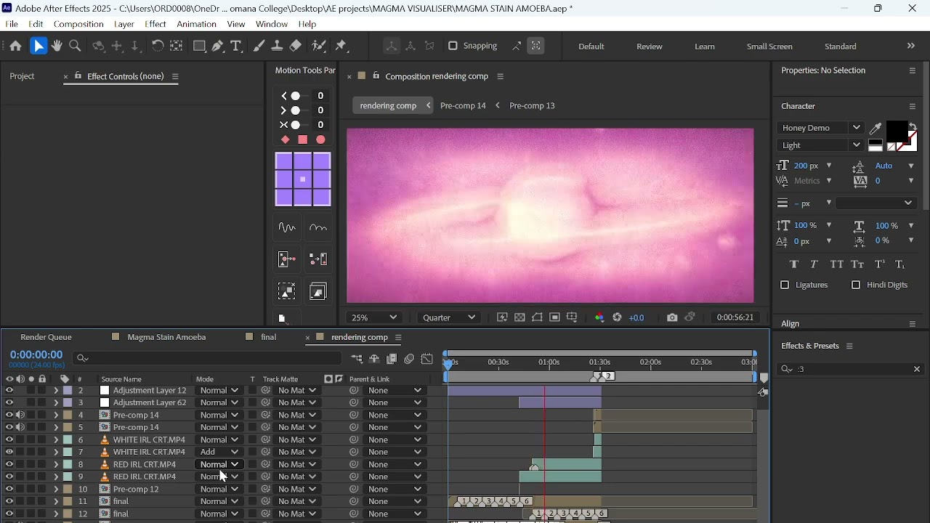Switch to the Render Queue tab

(x=46, y=338)
